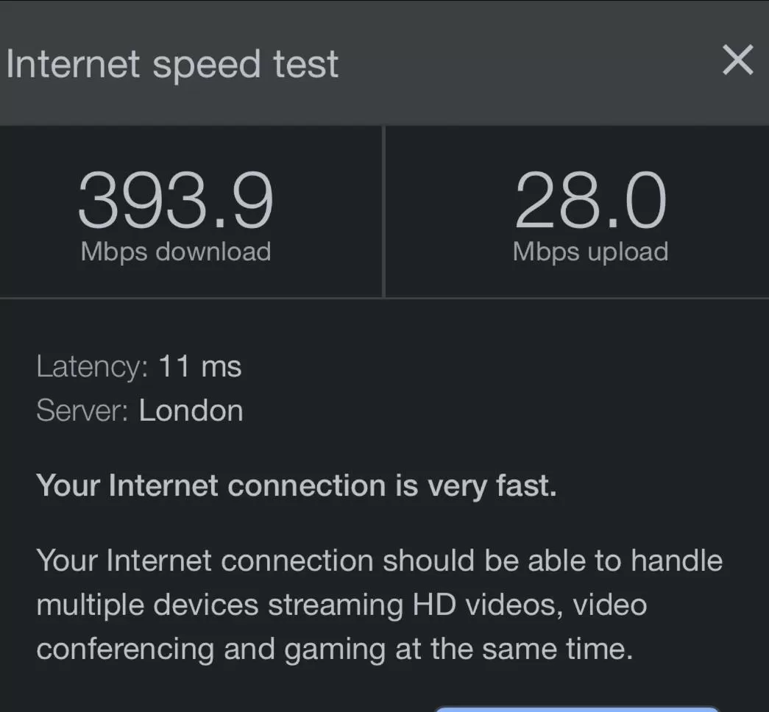Click the words streaming in the description

335,605
